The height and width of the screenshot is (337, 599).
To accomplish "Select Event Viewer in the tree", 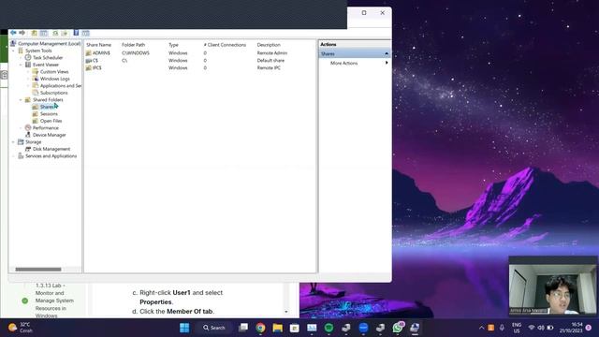I will pyautogui.click(x=46, y=65).
